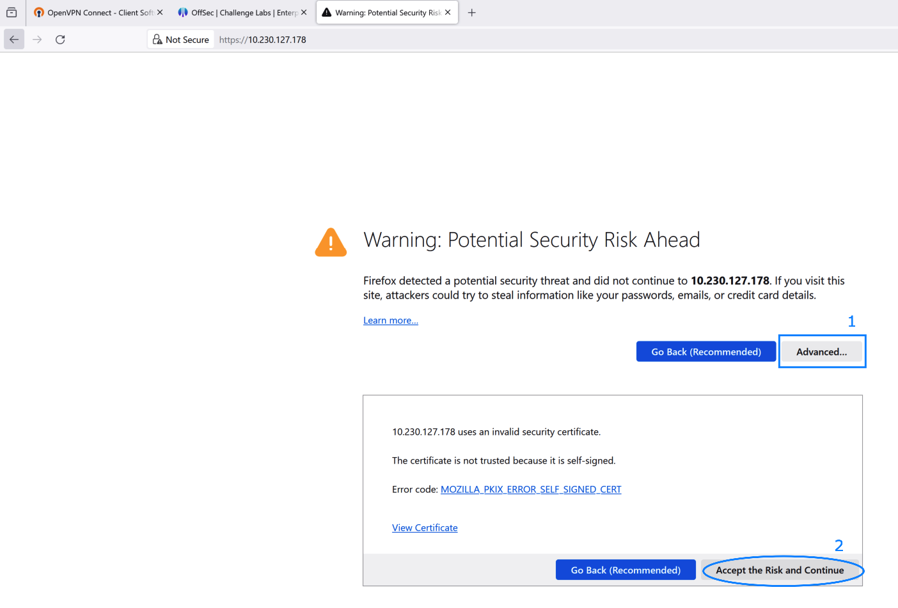Close the OpenVPN Connect tab
898x608 pixels.
point(160,12)
